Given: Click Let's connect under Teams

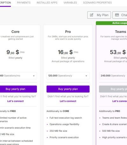Looking at the screenshot, I should tap(120, 101).
